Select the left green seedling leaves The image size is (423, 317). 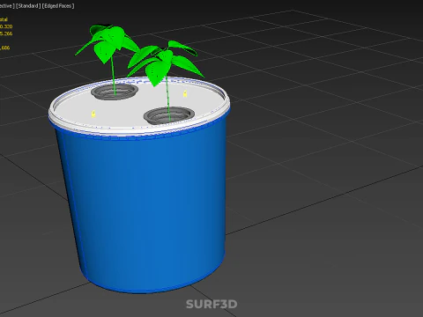108,44
